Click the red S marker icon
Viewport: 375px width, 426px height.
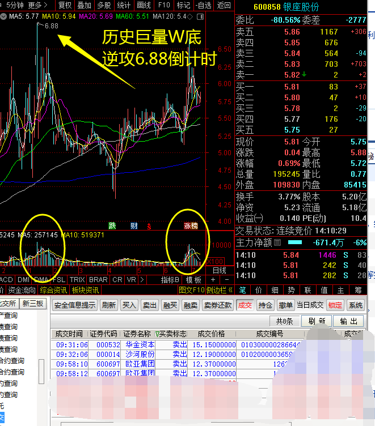[149, 226]
